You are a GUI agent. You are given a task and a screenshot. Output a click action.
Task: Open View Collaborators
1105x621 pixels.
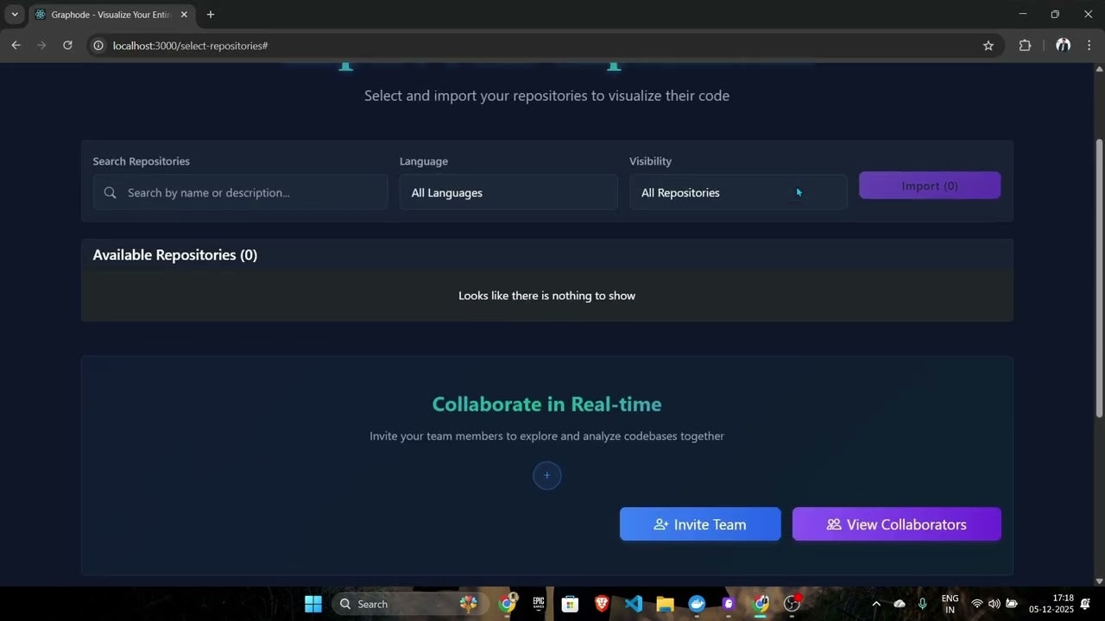click(896, 524)
